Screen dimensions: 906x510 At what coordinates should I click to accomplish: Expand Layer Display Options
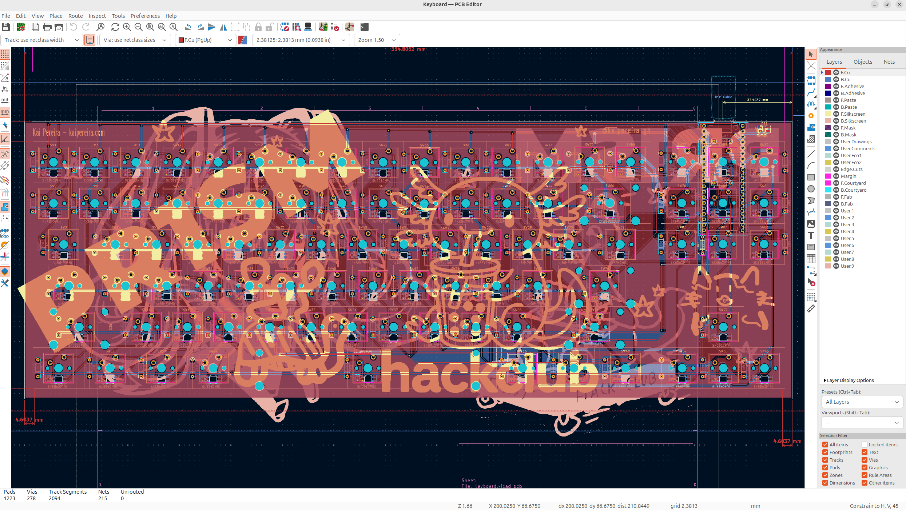849,380
